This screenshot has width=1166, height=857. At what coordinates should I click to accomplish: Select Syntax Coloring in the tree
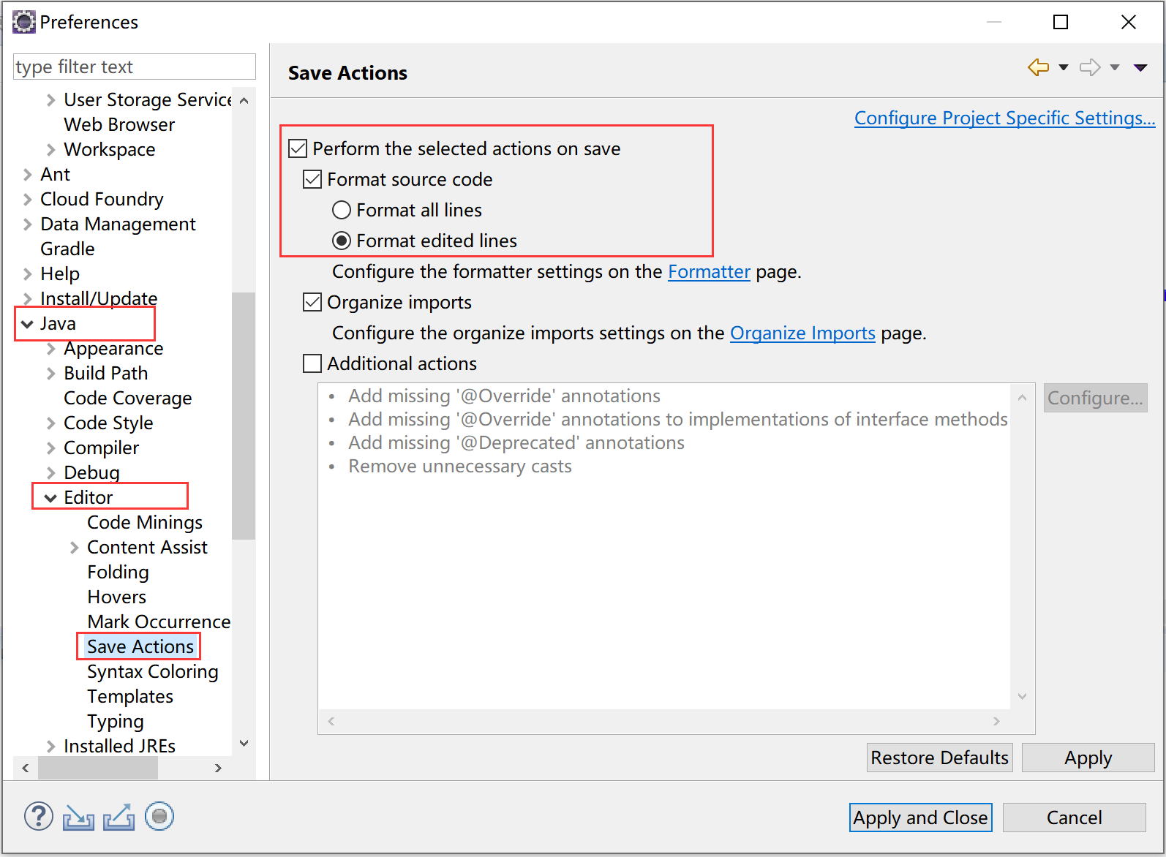(x=152, y=672)
